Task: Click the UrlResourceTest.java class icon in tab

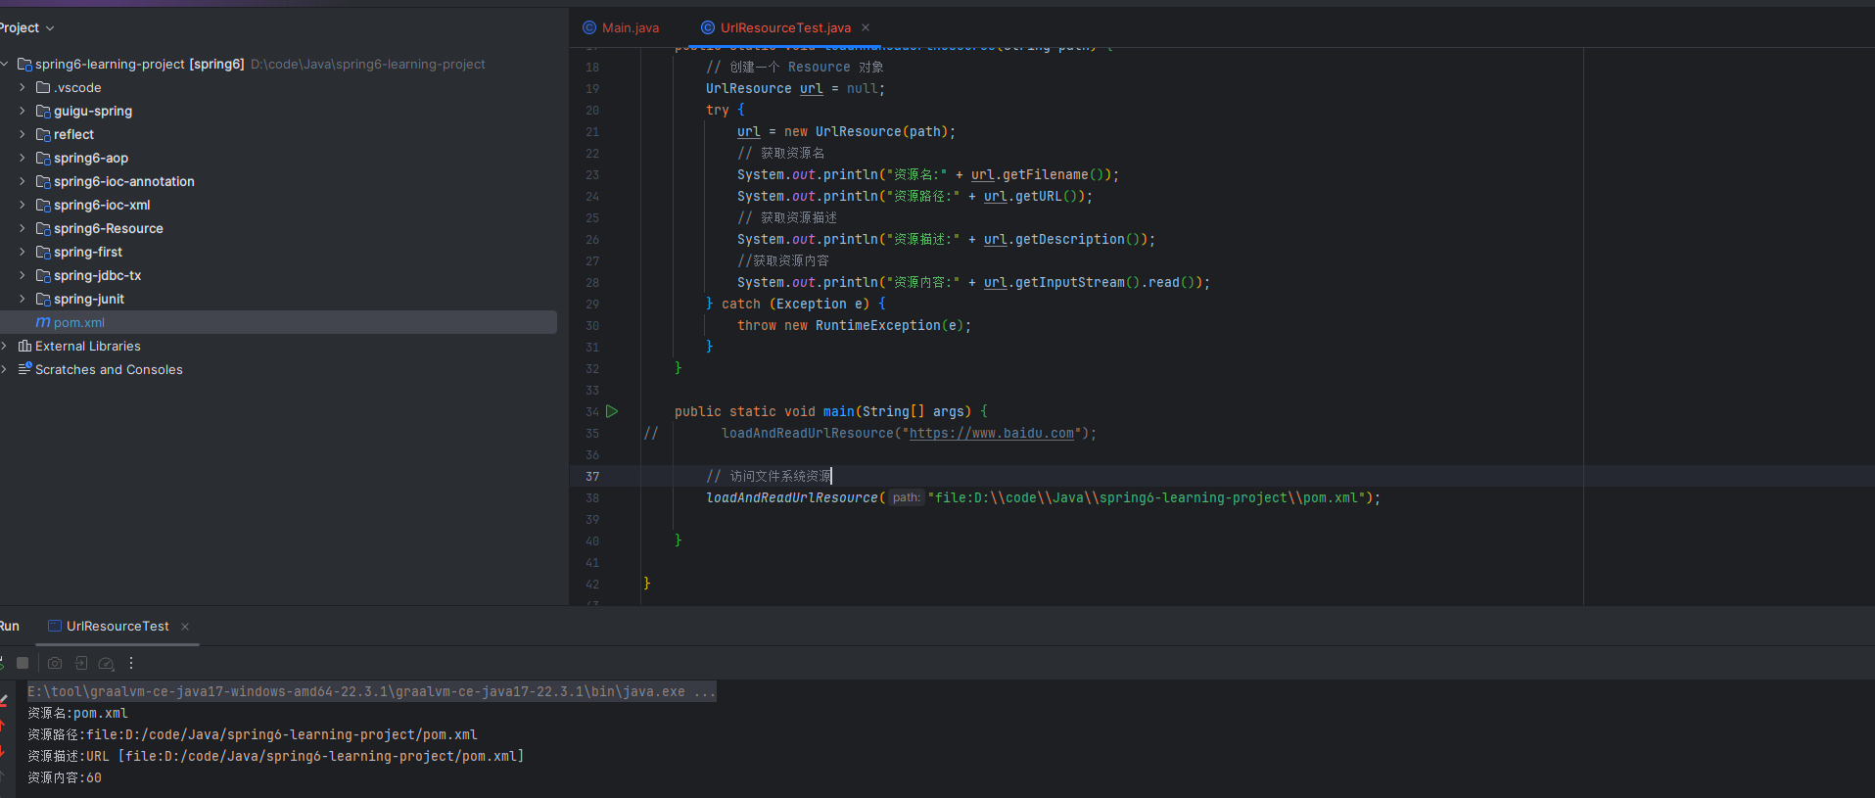Action: tap(708, 27)
